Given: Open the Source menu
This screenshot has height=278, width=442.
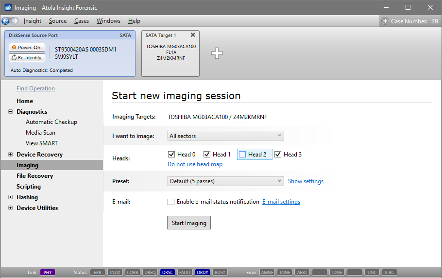Looking at the screenshot, I should pyautogui.click(x=58, y=21).
